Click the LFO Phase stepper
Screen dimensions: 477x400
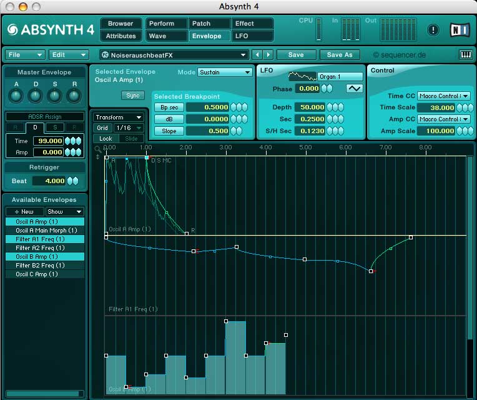(327, 89)
